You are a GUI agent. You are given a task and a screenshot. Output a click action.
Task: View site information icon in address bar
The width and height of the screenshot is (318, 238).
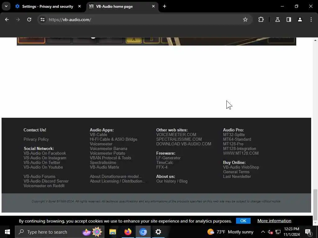[43, 20]
